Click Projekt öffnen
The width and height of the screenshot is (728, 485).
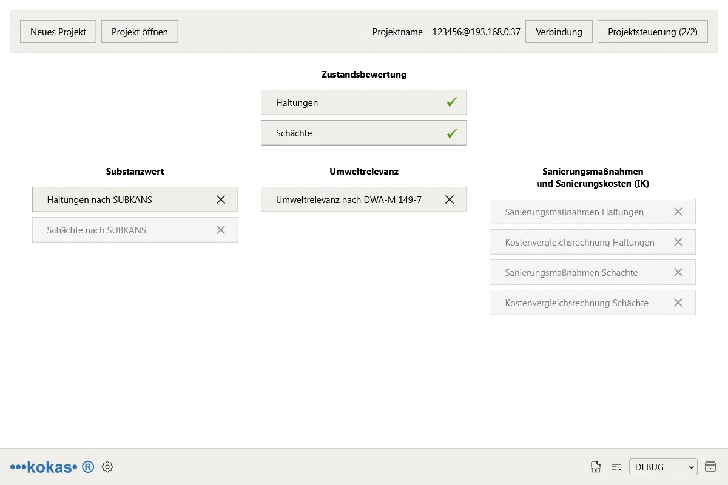[x=140, y=32]
